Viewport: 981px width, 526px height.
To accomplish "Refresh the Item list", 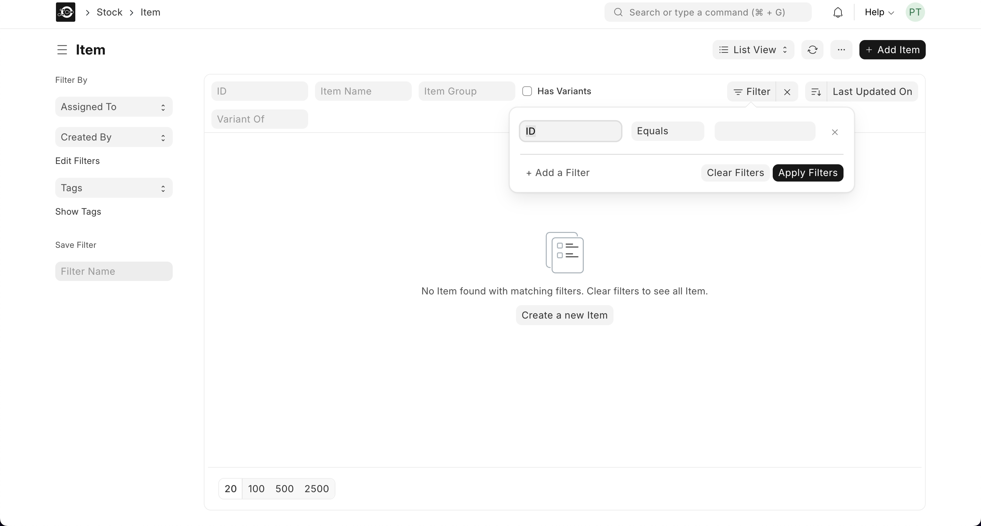I will [x=812, y=49].
